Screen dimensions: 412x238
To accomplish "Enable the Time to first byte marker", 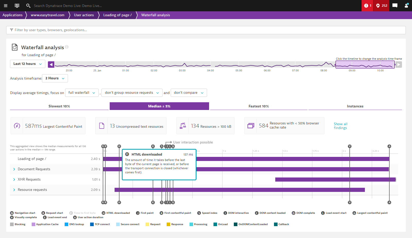I will tap(82, 213).
